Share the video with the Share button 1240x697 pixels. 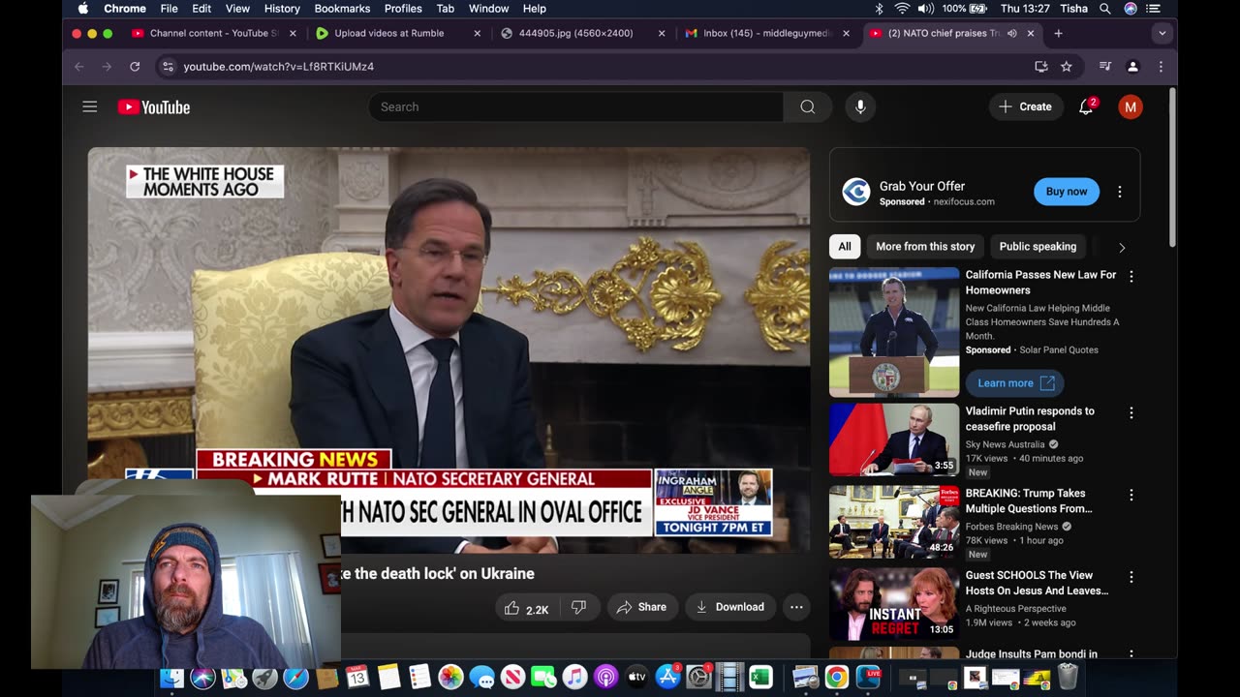click(641, 607)
